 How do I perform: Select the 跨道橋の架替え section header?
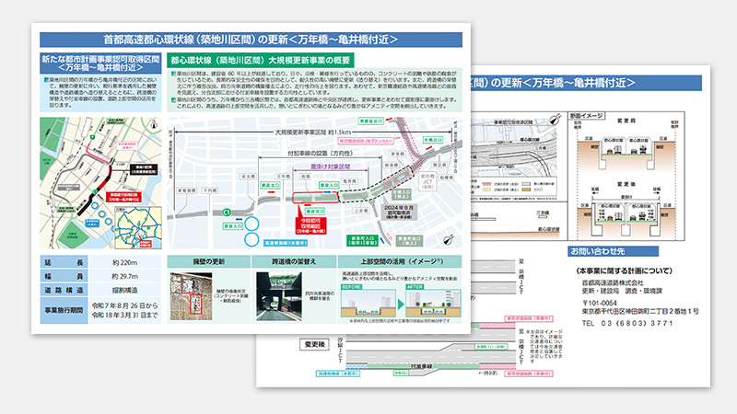pos(280,262)
